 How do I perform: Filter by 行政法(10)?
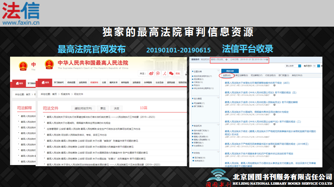point(198,82)
